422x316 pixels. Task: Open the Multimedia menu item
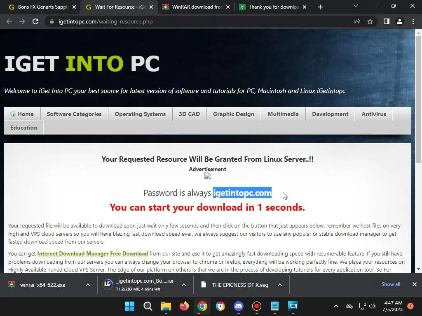[283, 114]
